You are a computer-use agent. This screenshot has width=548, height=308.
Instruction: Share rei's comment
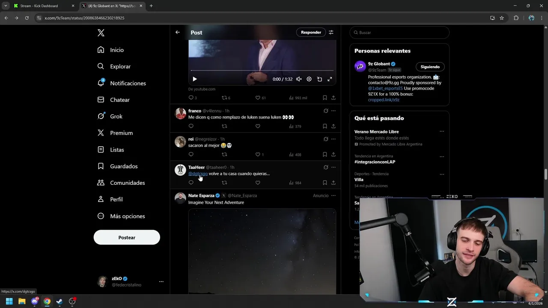[x=334, y=154]
